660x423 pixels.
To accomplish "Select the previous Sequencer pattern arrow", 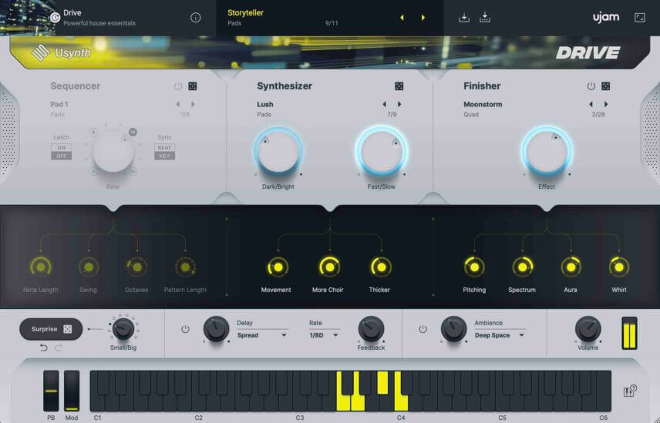I will pos(178,104).
